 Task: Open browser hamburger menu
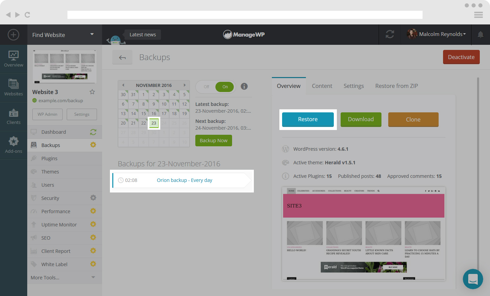click(x=478, y=15)
